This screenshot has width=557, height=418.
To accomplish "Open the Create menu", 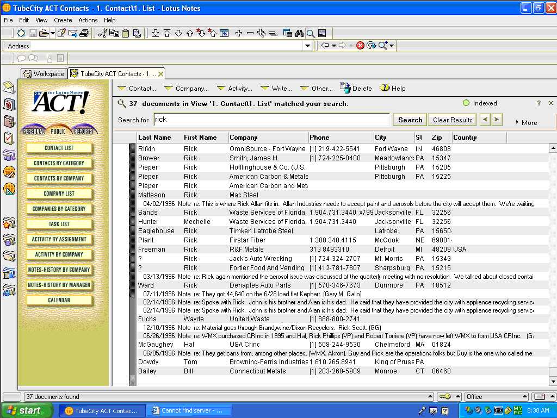I will pyautogui.click(x=63, y=20).
